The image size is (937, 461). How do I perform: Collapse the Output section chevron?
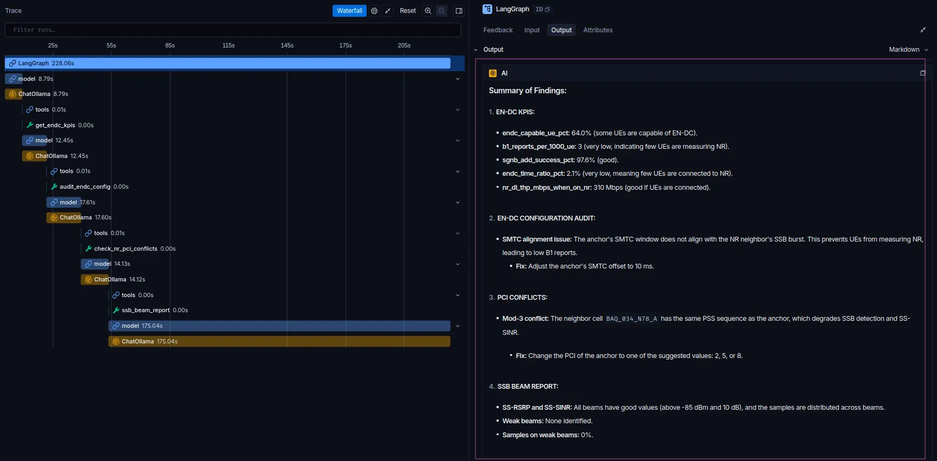[476, 50]
